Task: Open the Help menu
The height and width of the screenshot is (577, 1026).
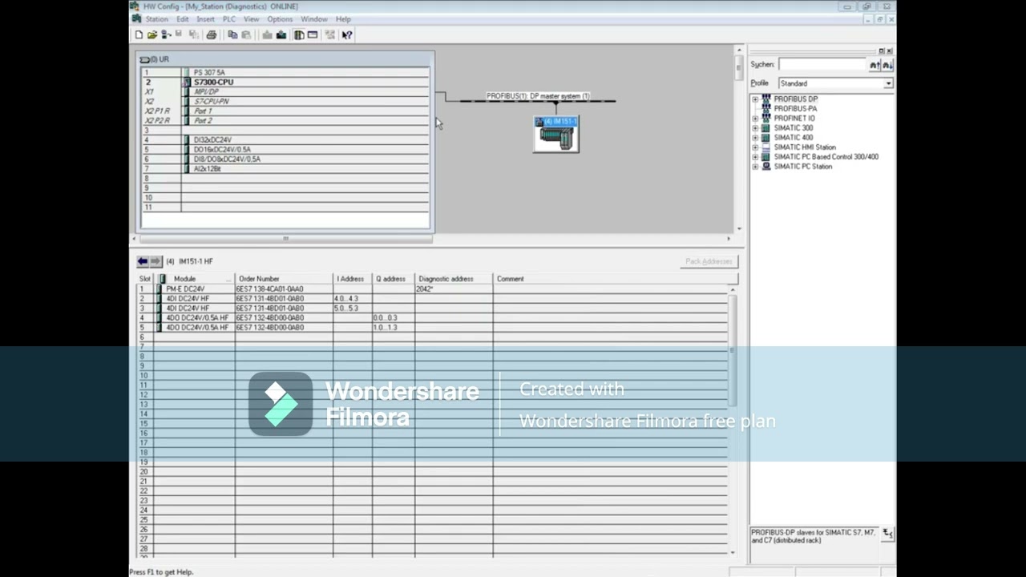Action: coord(343,19)
